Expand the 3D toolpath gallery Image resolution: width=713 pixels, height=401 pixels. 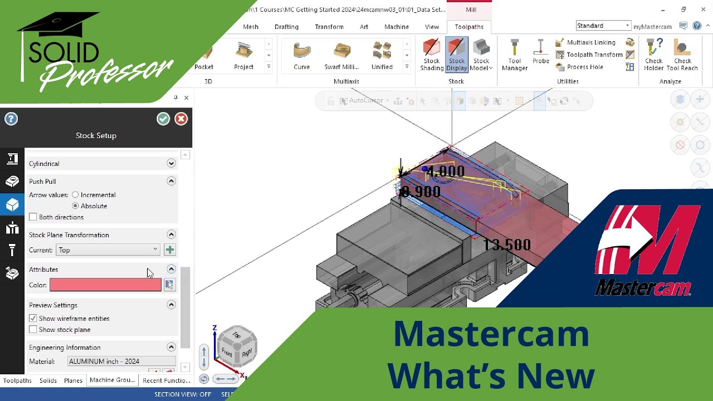[x=268, y=67]
